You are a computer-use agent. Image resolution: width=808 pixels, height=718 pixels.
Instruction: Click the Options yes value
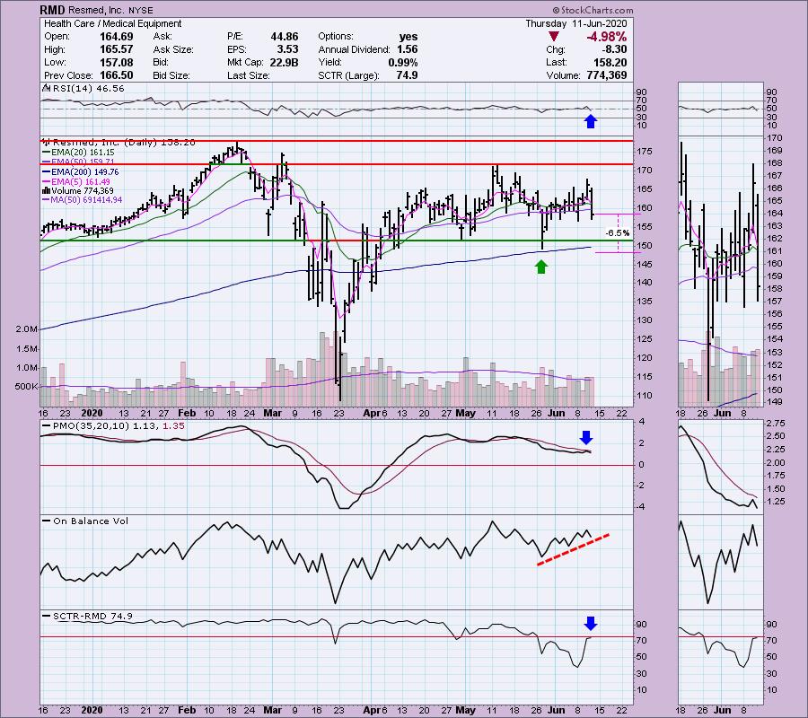point(408,37)
